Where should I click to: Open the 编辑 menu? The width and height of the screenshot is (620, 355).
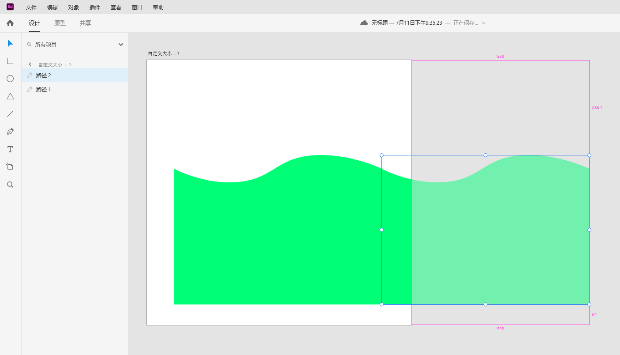point(52,7)
